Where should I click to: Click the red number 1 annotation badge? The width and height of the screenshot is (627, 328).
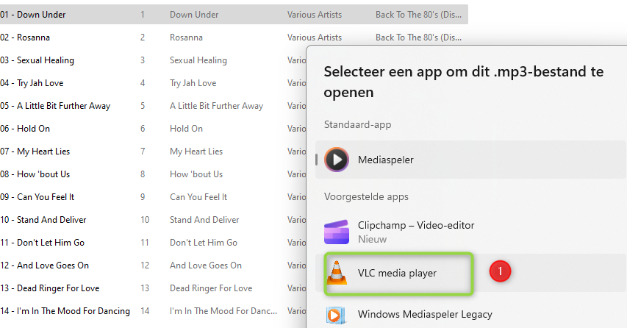500,271
